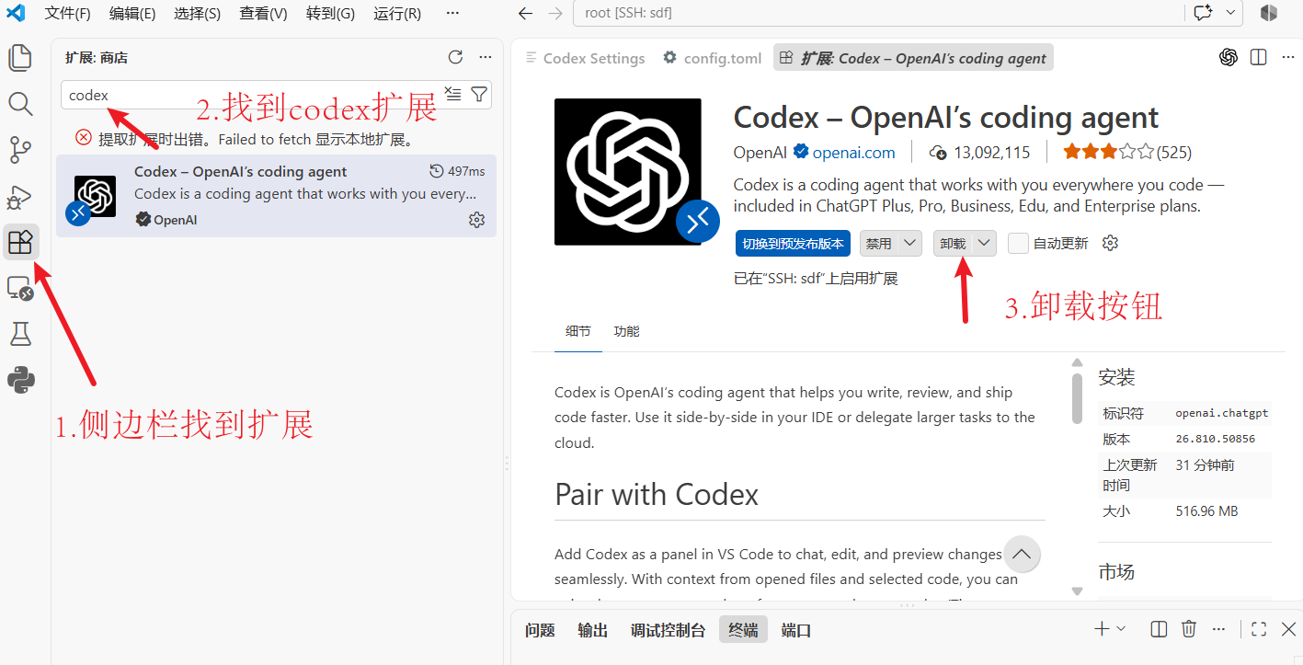The image size is (1303, 665).
Task: Open the Run and Debug view
Action: (x=20, y=197)
